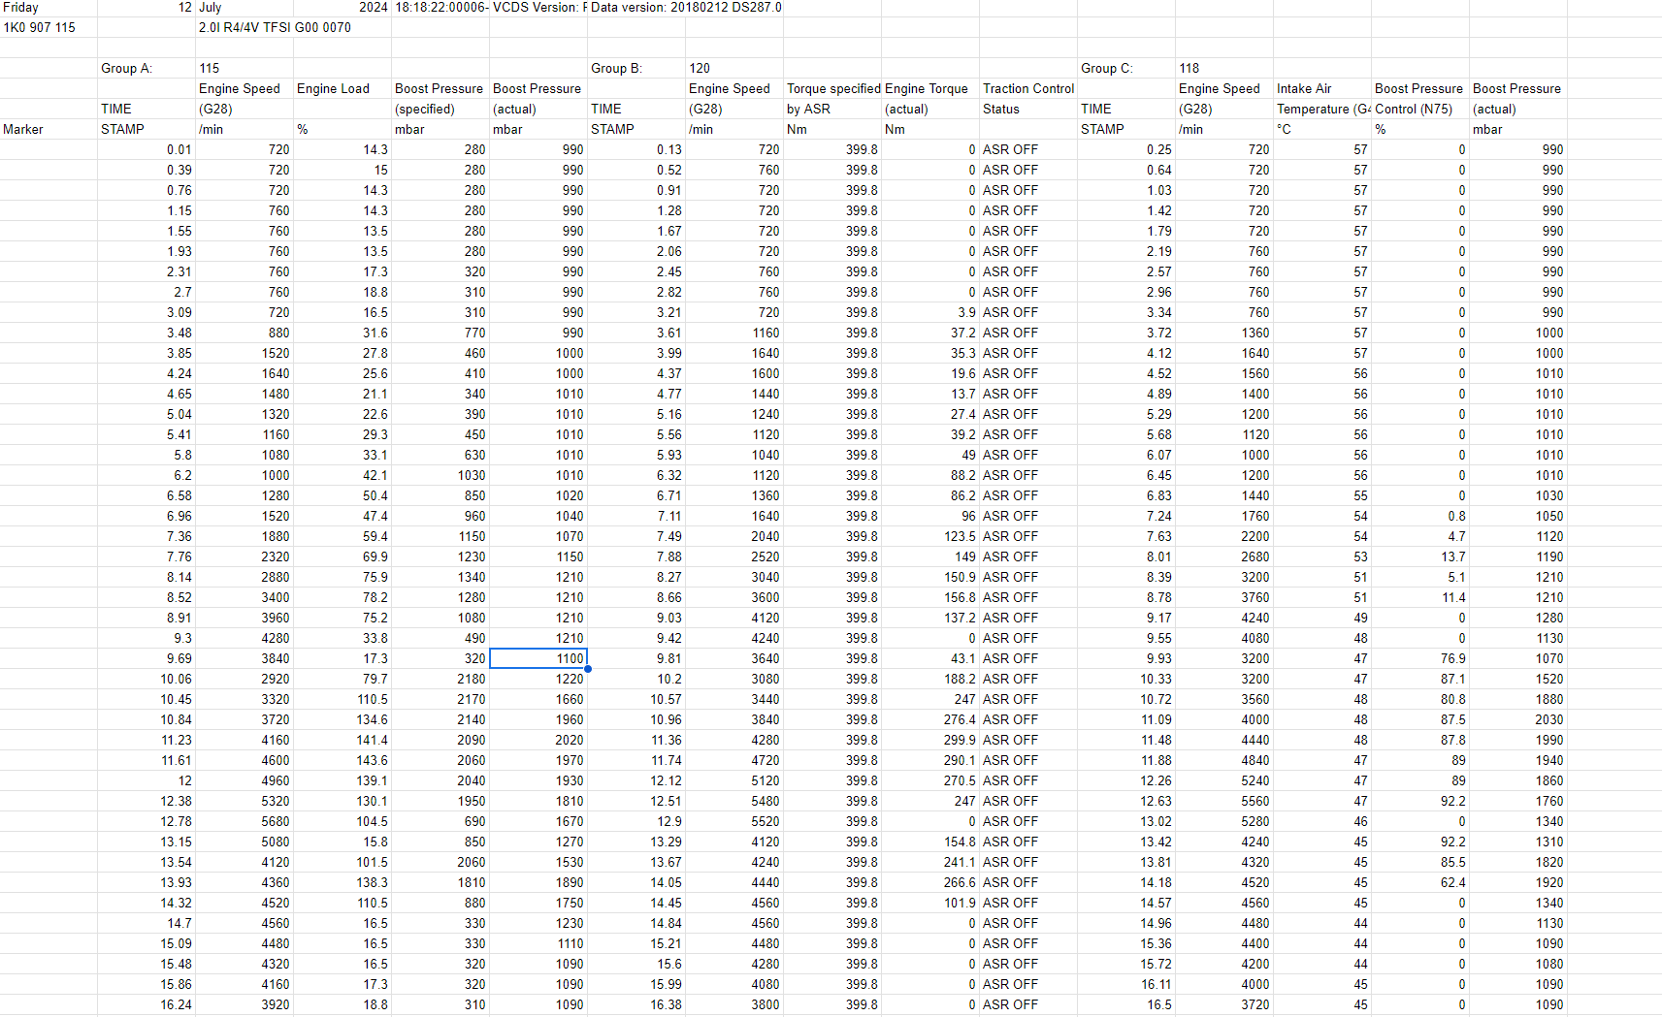Image resolution: width=1662 pixels, height=1017 pixels.
Task: Click the group number '120' cell
Action: (x=734, y=68)
